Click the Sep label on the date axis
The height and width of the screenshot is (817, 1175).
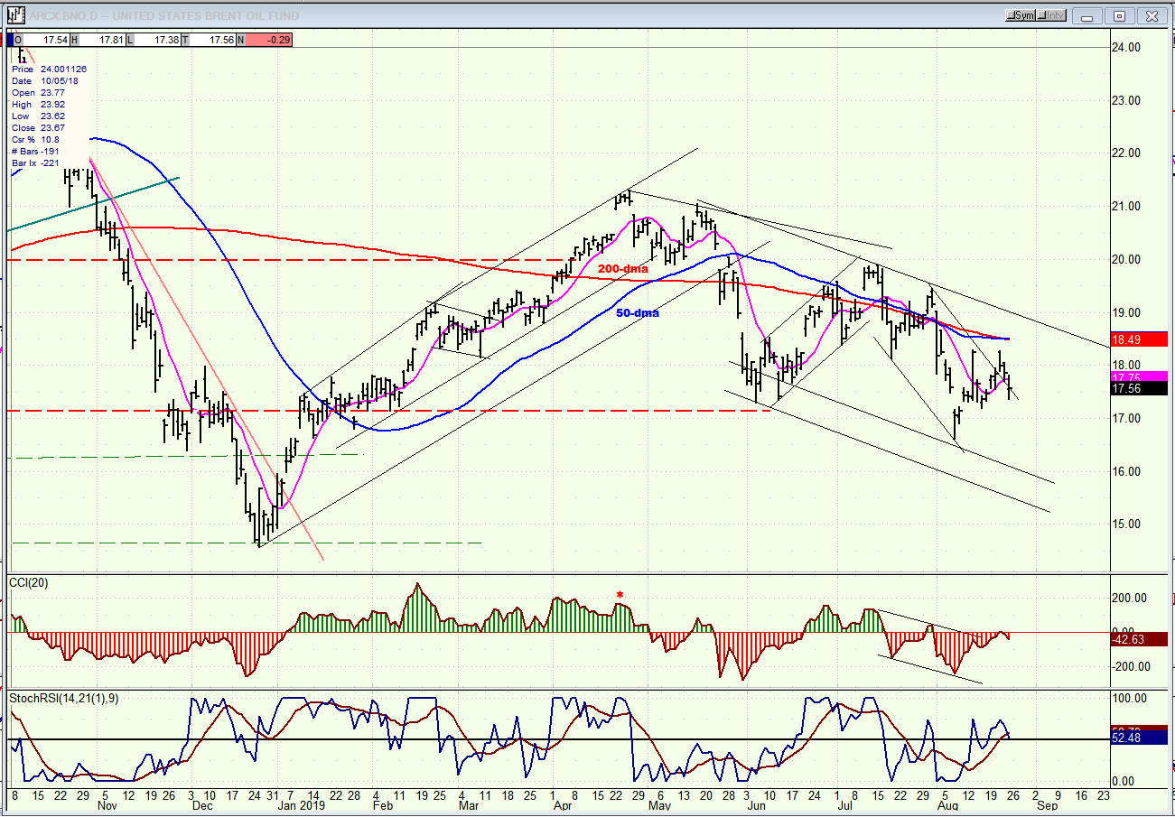(1047, 805)
